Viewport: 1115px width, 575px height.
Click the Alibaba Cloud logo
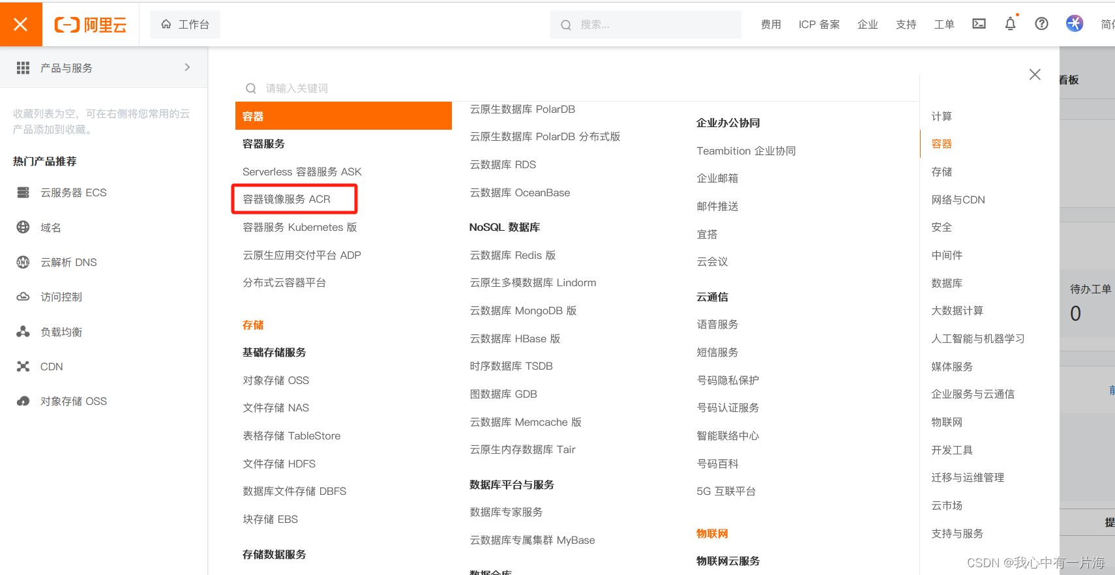91,25
